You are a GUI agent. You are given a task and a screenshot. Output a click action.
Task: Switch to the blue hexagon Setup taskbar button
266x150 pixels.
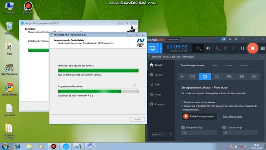[x=66, y=146]
